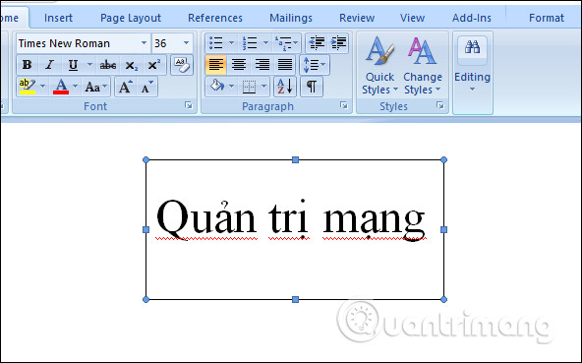Switch to Page Layout tab
The width and height of the screenshot is (582, 363).
131,18
